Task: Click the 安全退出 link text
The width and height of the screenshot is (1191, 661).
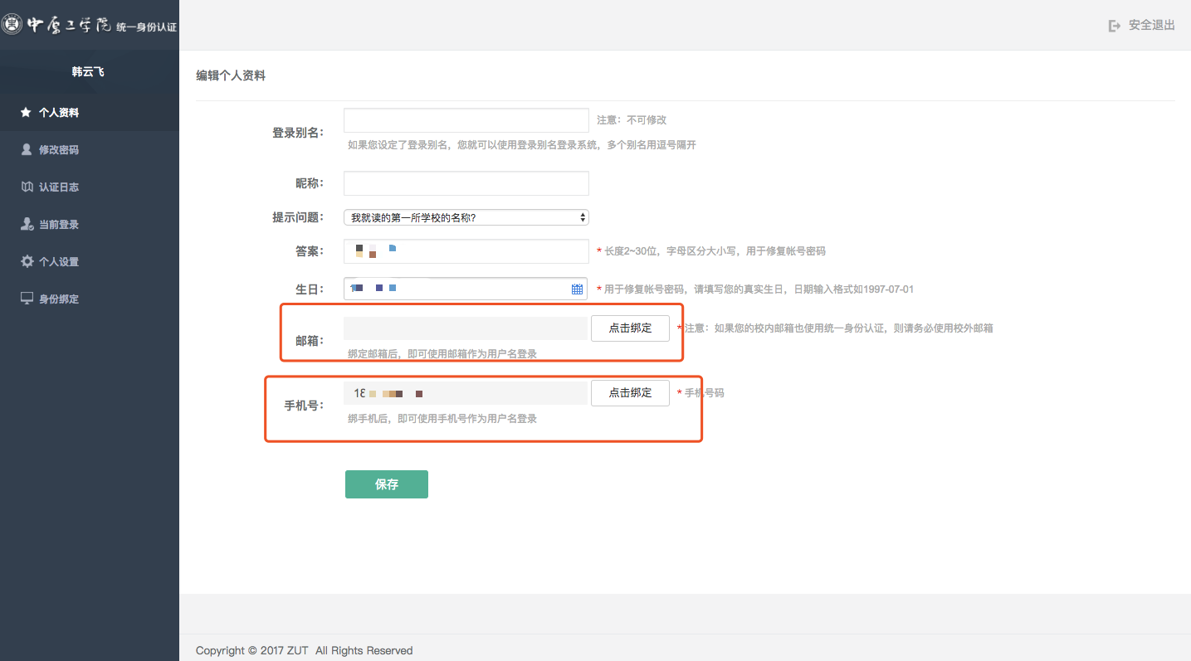Action: click(x=1151, y=26)
